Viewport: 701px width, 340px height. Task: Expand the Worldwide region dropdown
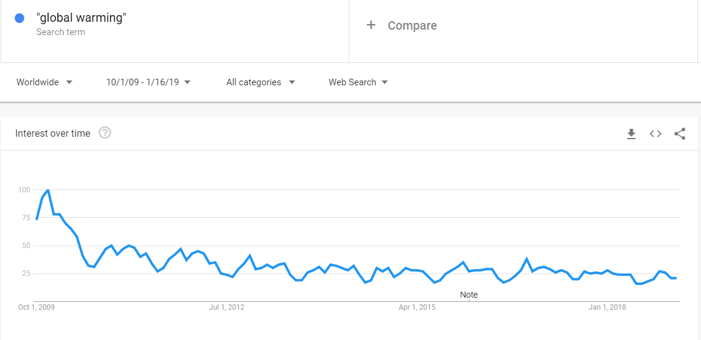pyautogui.click(x=44, y=82)
